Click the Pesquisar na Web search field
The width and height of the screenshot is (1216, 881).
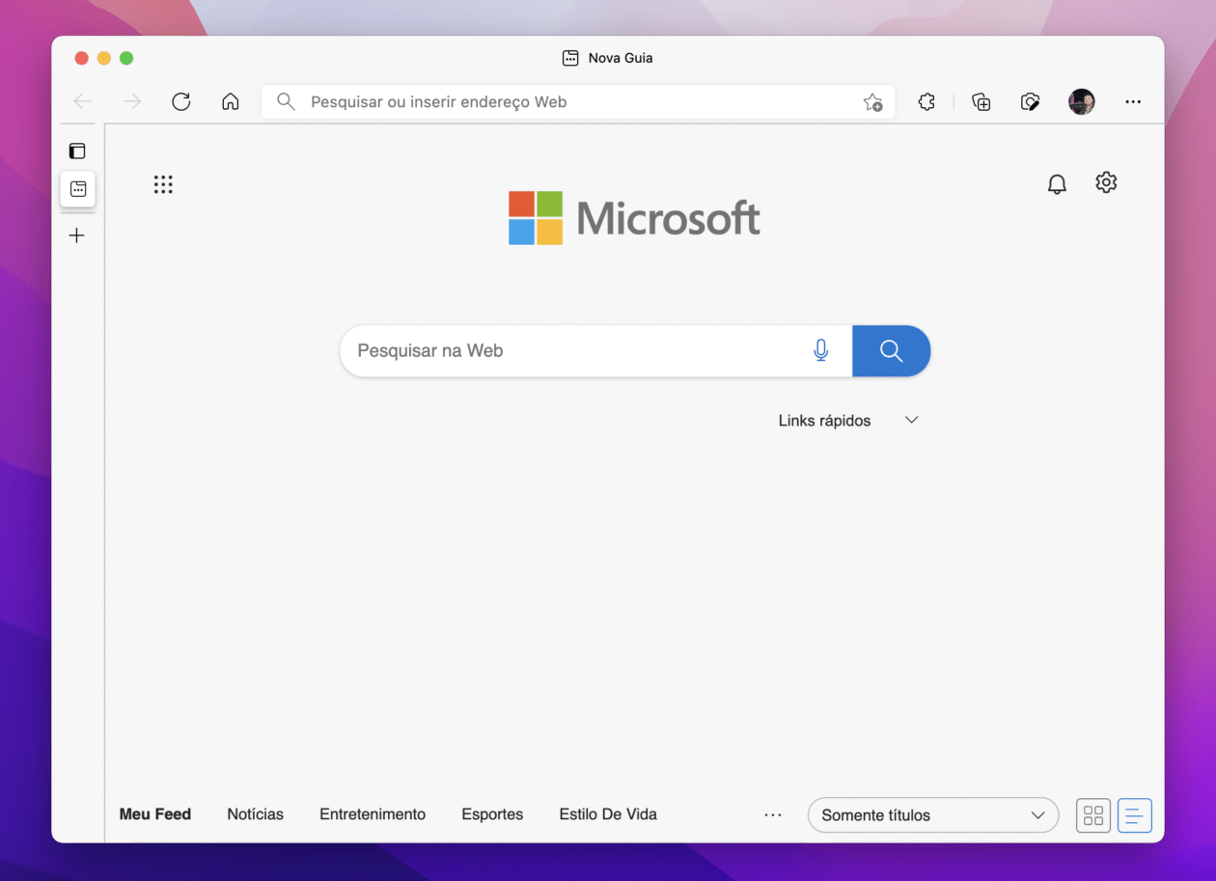(x=540, y=350)
